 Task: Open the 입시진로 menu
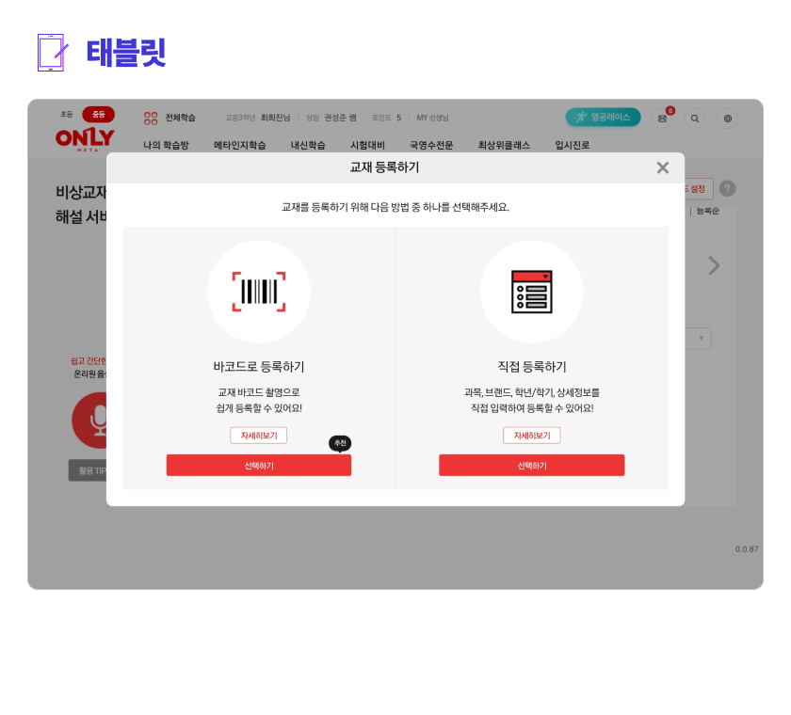pyautogui.click(x=573, y=145)
